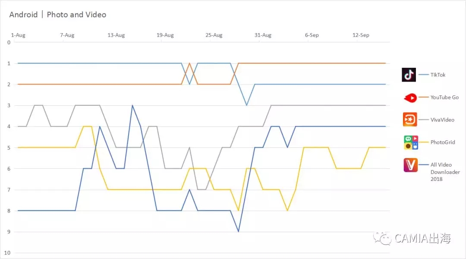466x259 pixels.
Task: Click the orange YouTube Go legend line swatch
Action: pyautogui.click(x=424, y=97)
